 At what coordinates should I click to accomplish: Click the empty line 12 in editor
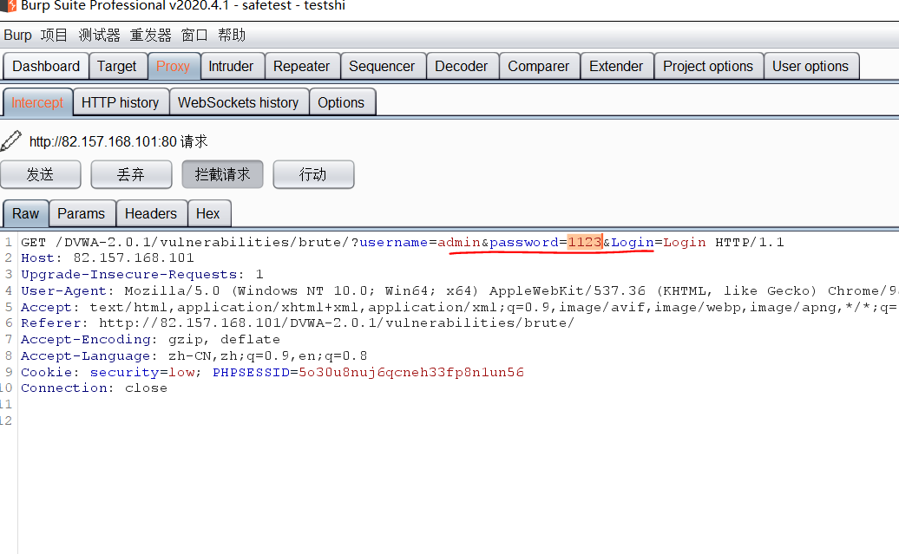tap(459, 420)
